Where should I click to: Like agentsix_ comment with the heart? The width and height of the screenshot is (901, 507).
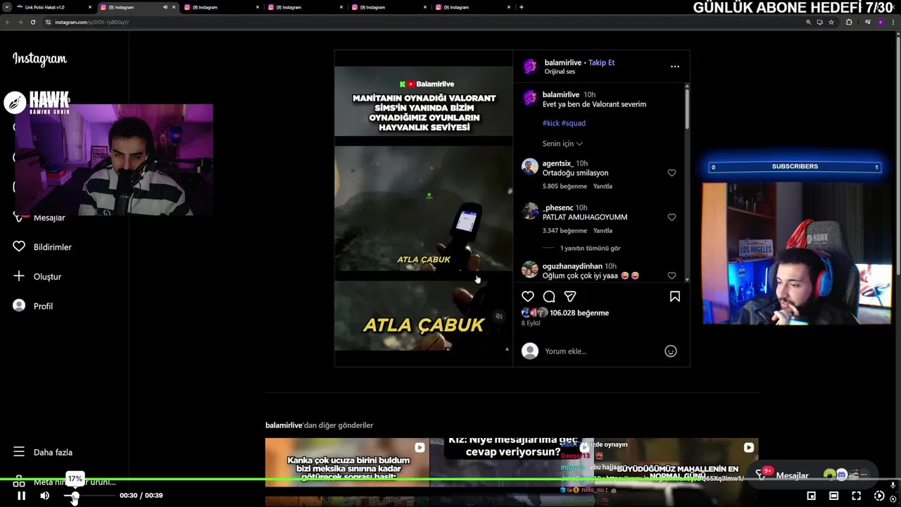coord(672,173)
